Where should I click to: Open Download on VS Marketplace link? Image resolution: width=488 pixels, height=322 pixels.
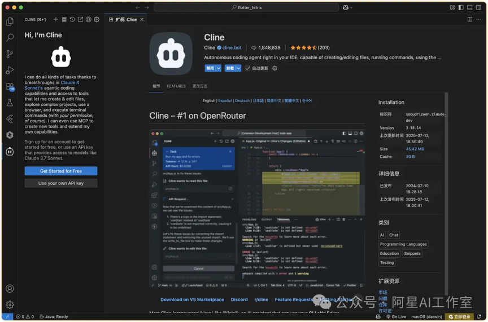click(x=192, y=299)
